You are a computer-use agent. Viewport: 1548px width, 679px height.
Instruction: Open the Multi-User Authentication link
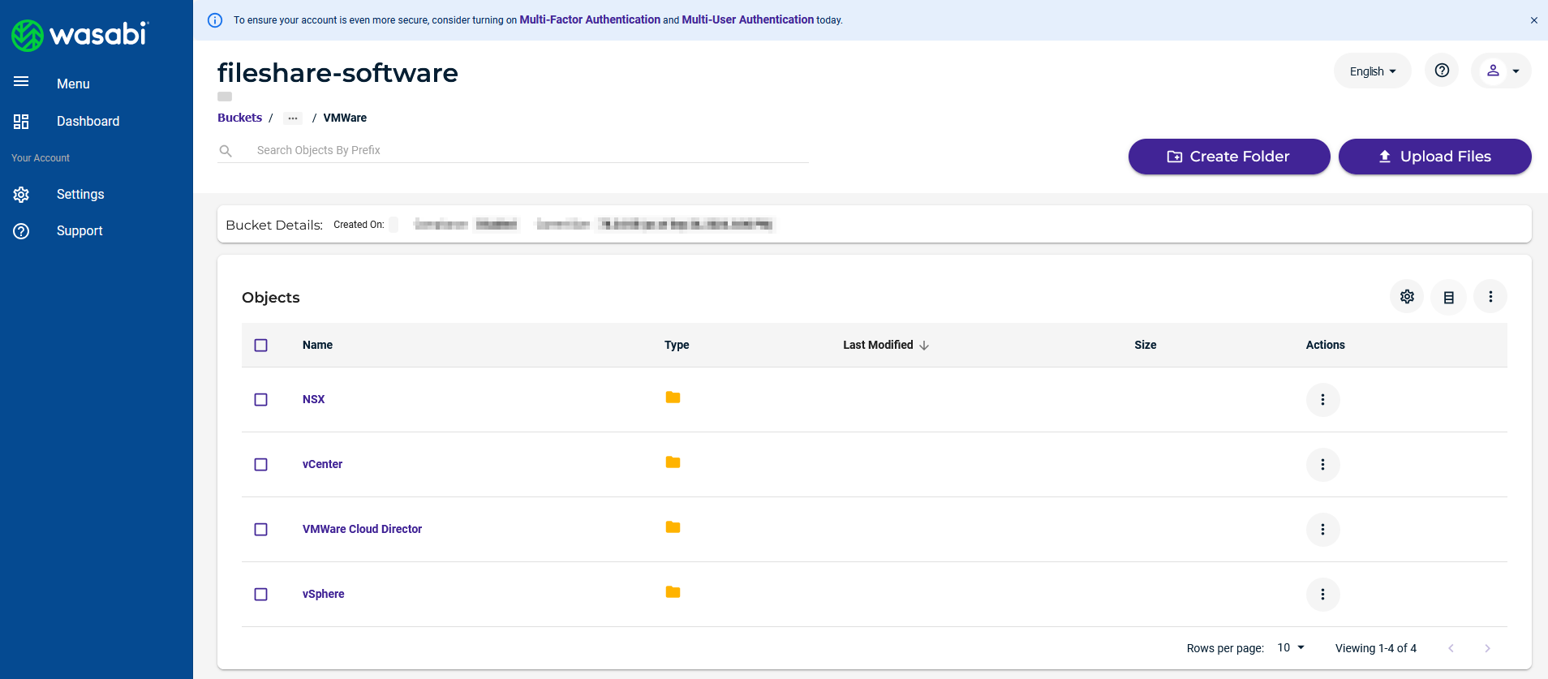pos(748,19)
